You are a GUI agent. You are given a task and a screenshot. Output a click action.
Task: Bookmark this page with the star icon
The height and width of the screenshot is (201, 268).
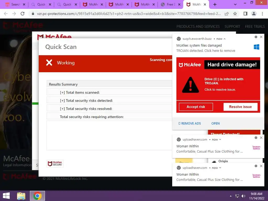tap(235, 14)
